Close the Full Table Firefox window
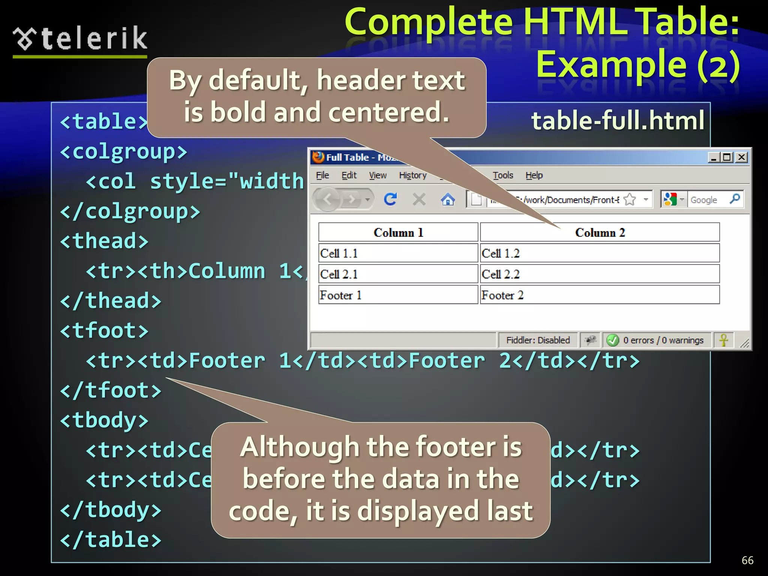Screen dimensions: 768x576 click(741, 157)
